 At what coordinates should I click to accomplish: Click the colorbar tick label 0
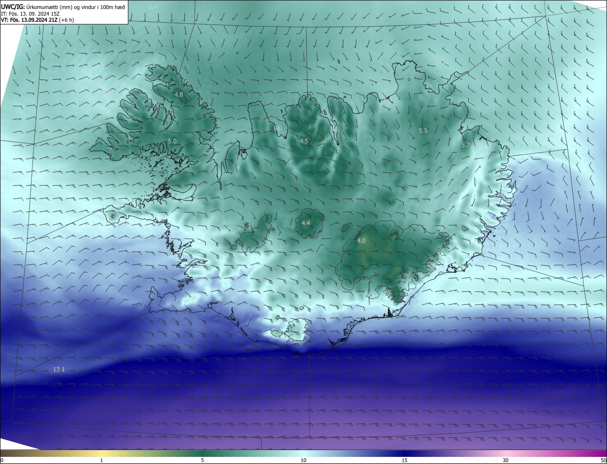coord(2,460)
